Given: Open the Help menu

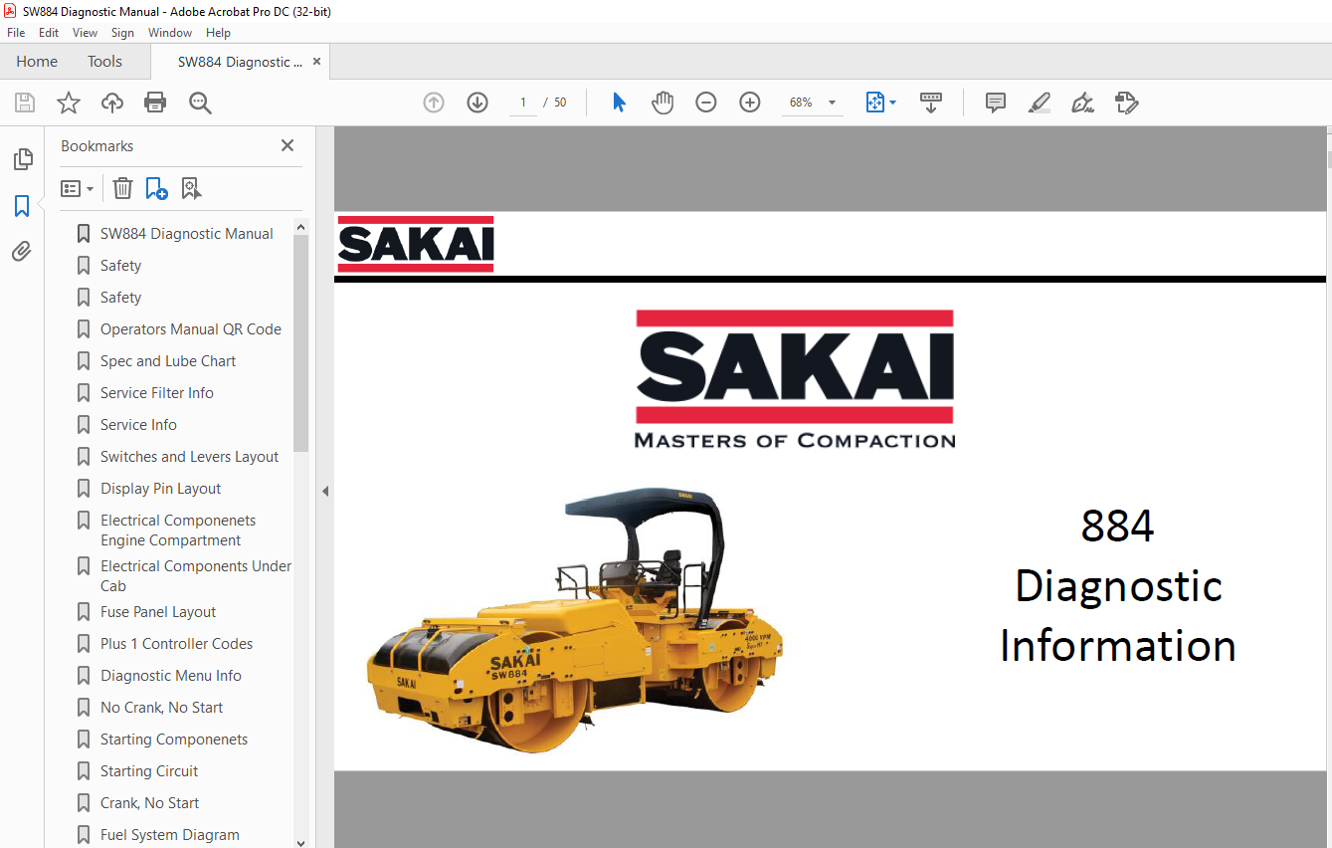Looking at the screenshot, I should click(218, 33).
